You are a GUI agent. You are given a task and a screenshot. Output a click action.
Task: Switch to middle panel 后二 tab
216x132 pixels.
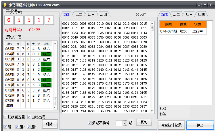[79, 14]
